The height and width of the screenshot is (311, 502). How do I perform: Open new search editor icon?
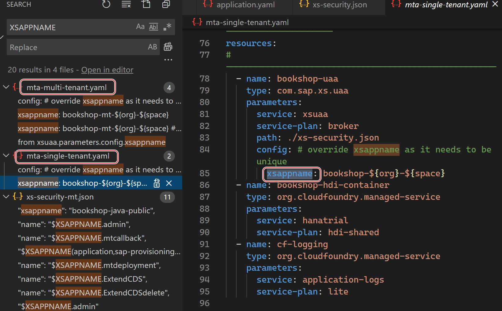tap(146, 4)
